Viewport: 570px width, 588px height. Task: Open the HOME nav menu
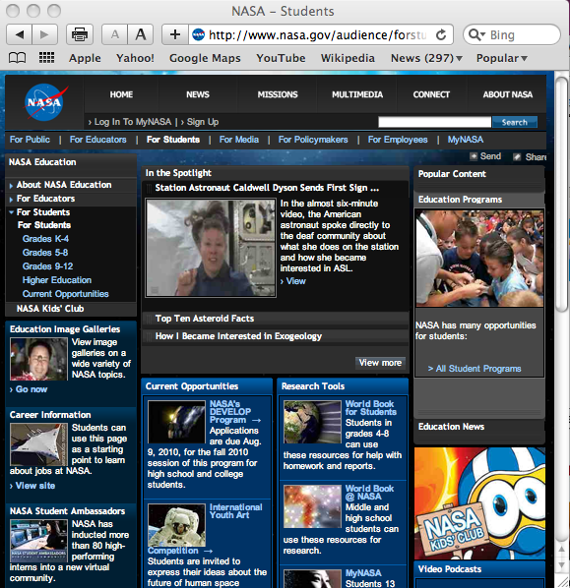click(x=121, y=94)
